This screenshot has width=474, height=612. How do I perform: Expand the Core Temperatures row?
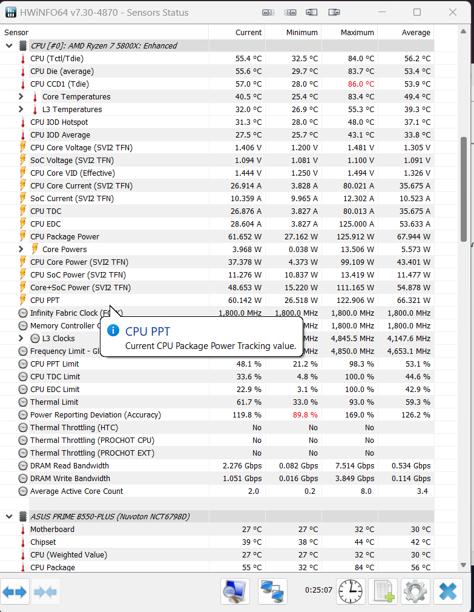click(21, 96)
